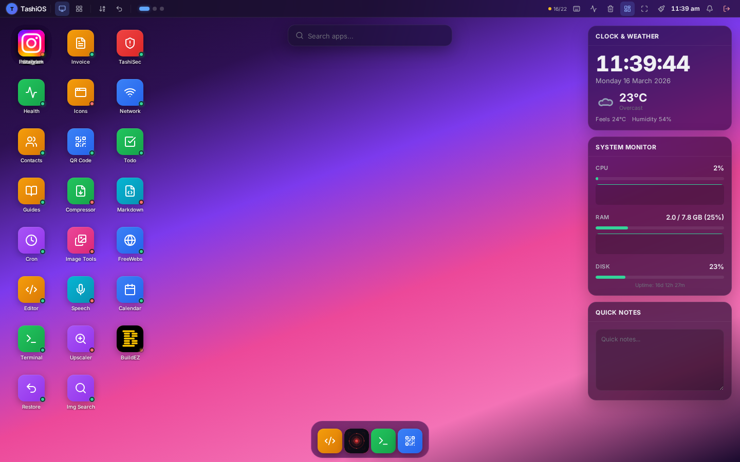Open the Instagram app
740x462 pixels.
(31, 44)
